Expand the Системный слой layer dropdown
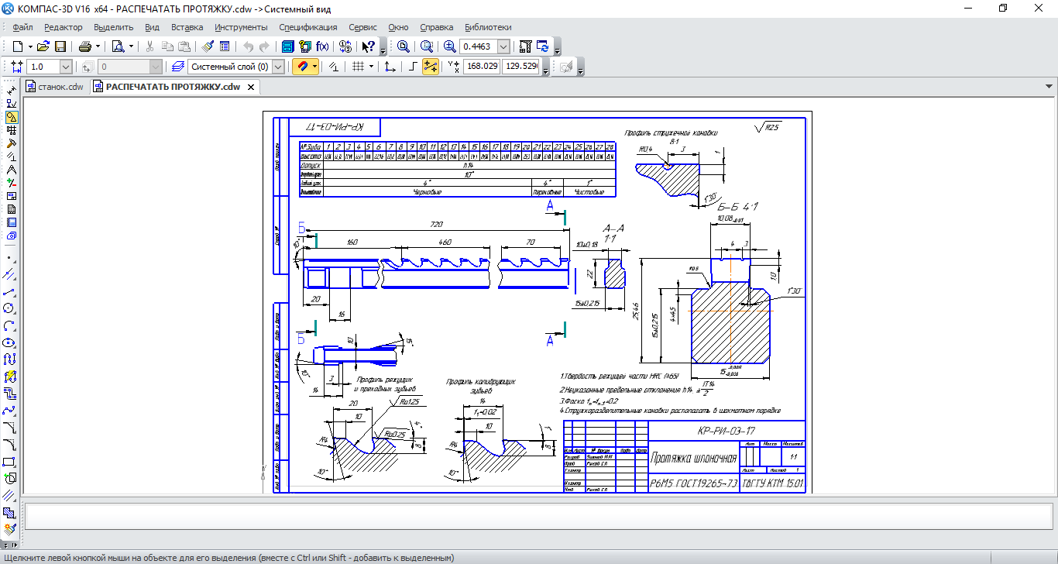Image resolution: width=1058 pixels, height=564 pixels. (278, 67)
